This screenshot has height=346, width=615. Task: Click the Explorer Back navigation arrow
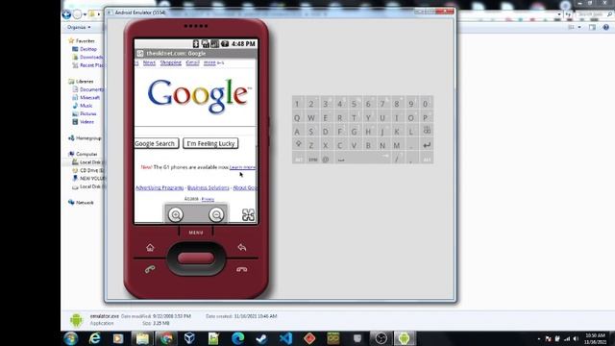[x=66, y=14]
